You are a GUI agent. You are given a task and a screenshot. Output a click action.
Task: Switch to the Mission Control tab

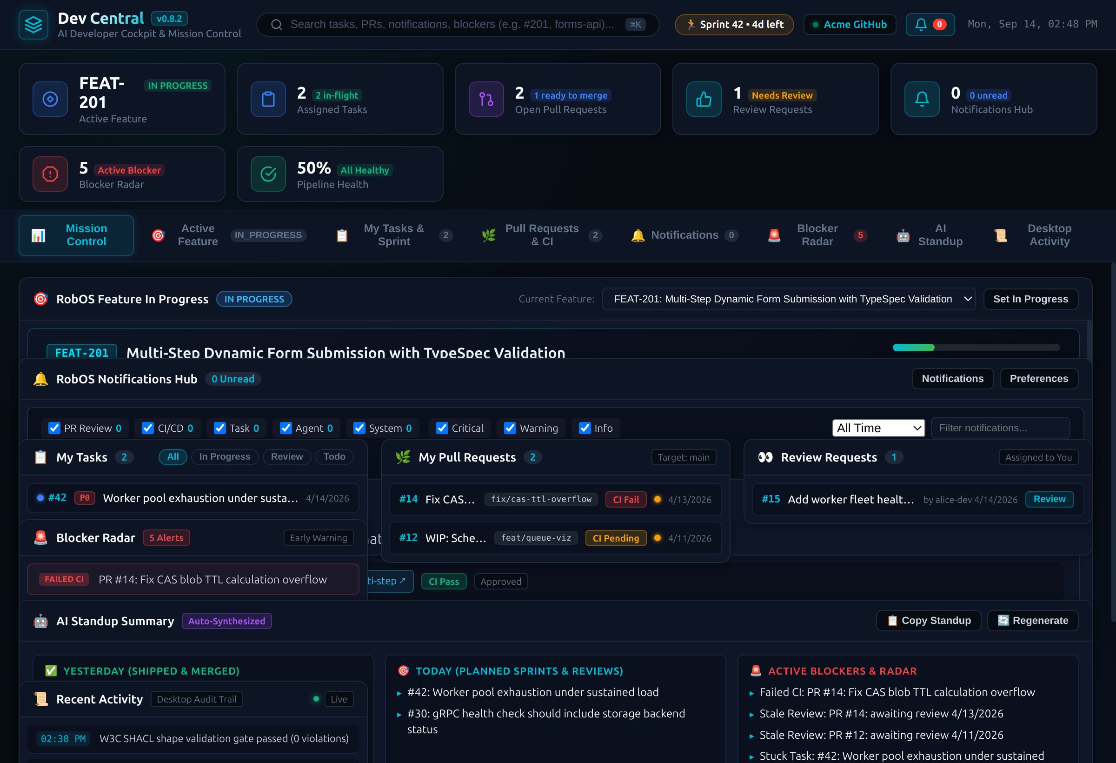click(76, 235)
